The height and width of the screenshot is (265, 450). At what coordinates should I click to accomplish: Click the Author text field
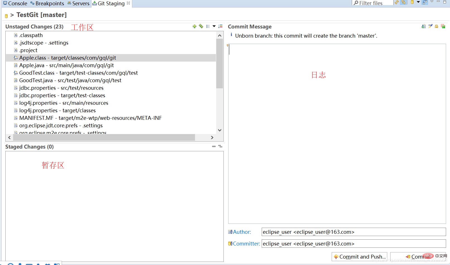(x=354, y=232)
